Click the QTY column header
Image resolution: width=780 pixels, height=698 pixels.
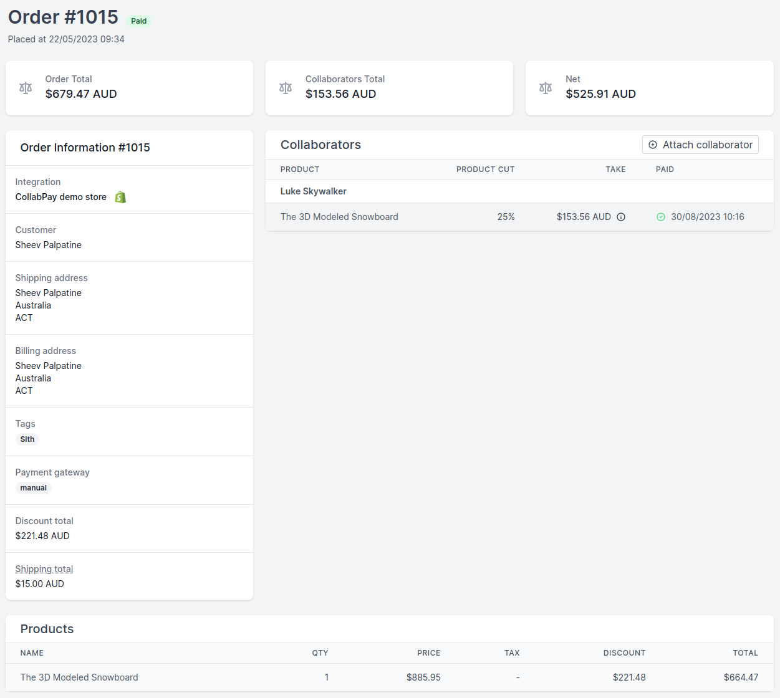tap(320, 653)
